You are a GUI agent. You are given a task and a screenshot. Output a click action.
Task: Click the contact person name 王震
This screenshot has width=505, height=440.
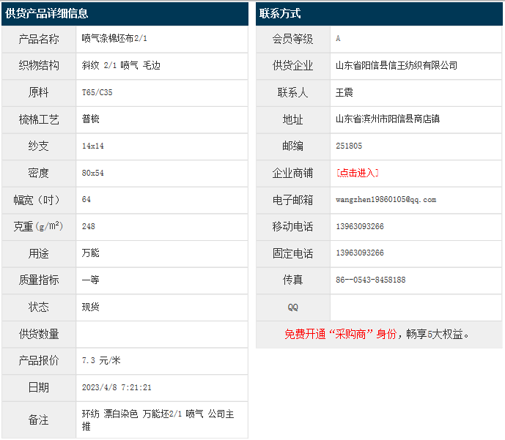tap(344, 93)
